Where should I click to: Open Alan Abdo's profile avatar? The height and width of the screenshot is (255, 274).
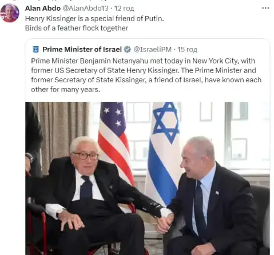pos(10,13)
